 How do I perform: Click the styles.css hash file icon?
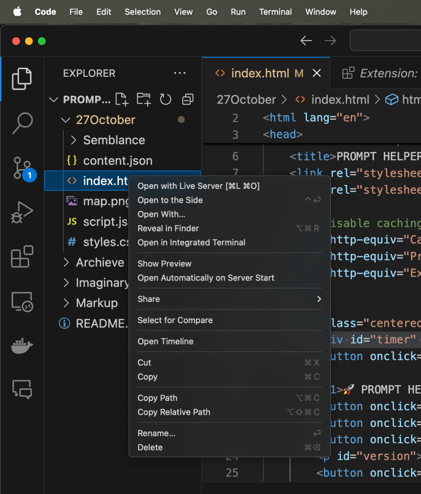72,241
